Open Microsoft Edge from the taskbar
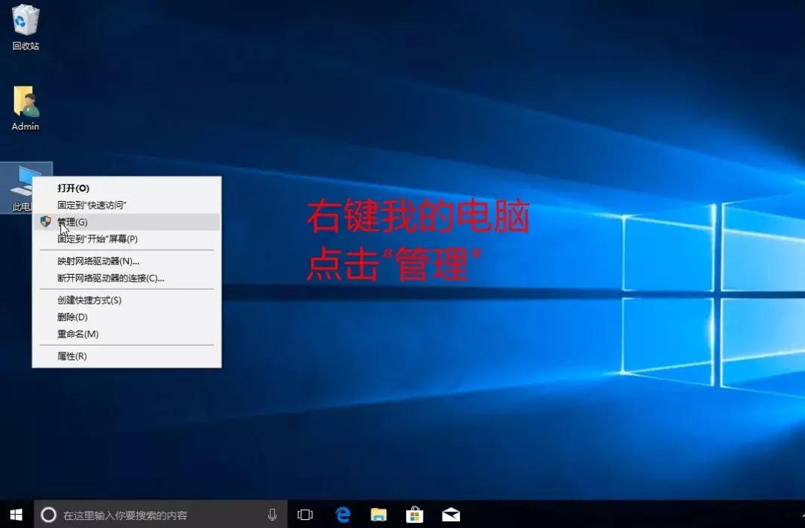This screenshot has height=528, width=805. click(342, 514)
